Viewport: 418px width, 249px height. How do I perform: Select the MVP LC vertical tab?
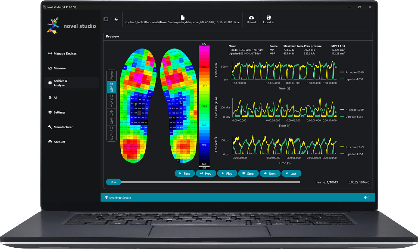[112, 117]
